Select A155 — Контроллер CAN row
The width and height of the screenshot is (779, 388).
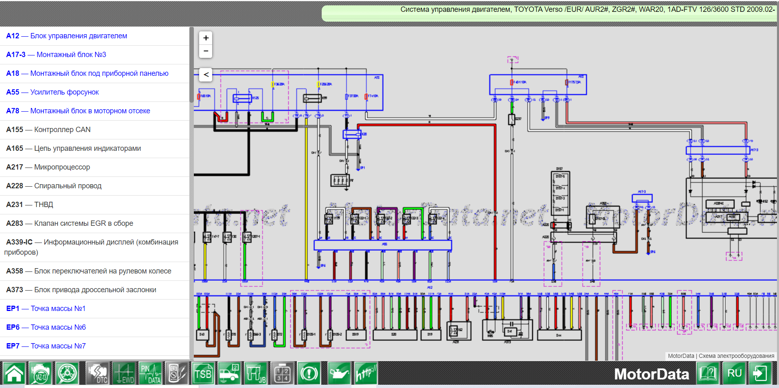[x=94, y=130]
